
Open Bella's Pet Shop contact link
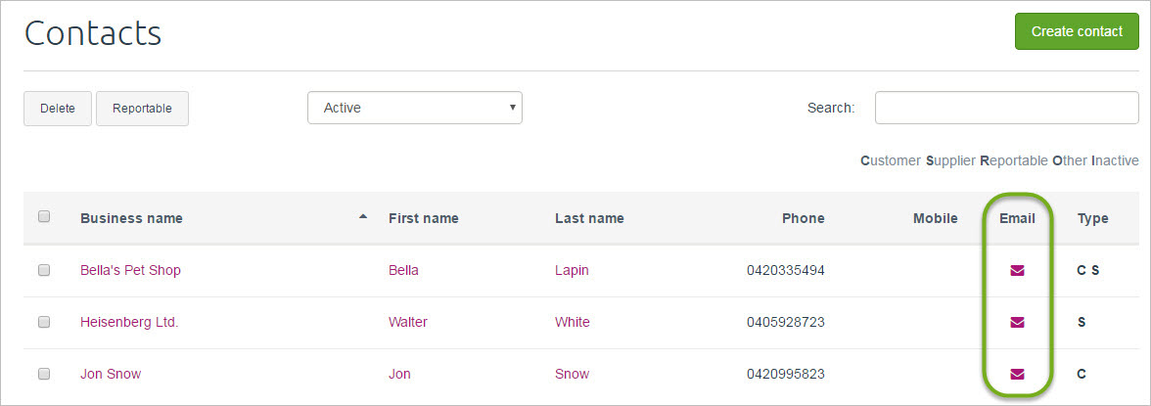[x=130, y=270]
